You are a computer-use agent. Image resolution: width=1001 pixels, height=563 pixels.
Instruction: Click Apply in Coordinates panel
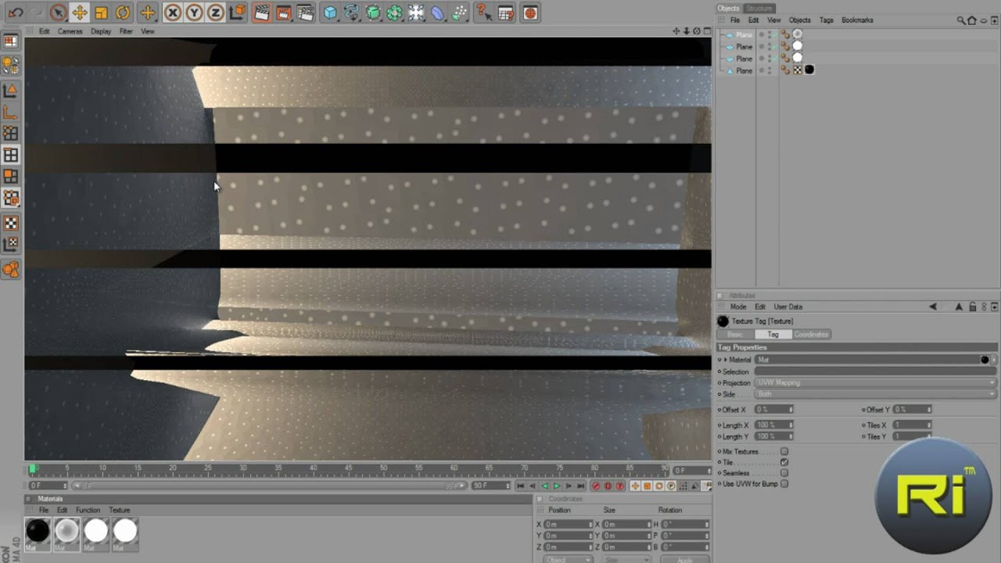pyautogui.click(x=684, y=560)
